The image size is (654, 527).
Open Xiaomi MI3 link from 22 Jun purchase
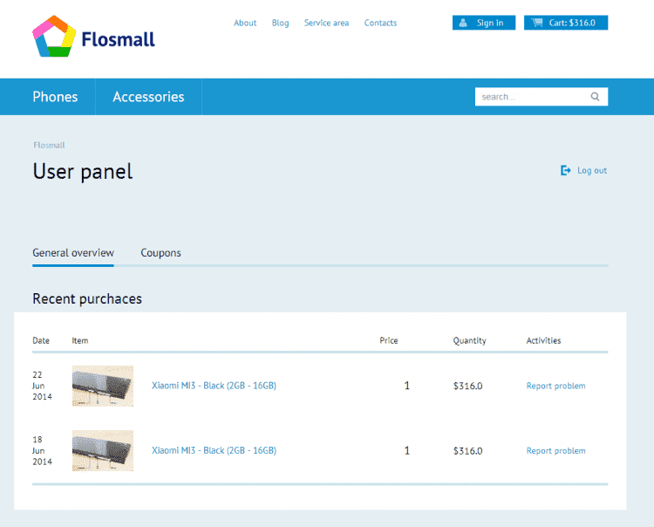[214, 386]
